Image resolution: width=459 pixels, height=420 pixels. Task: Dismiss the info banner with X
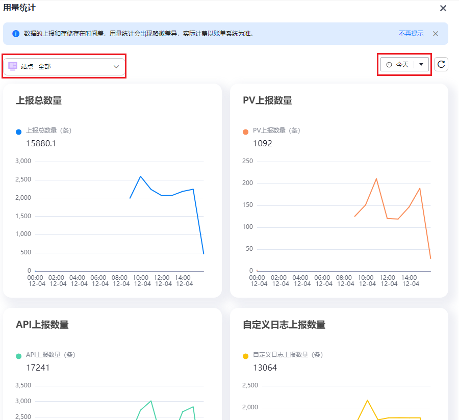click(x=436, y=34)
